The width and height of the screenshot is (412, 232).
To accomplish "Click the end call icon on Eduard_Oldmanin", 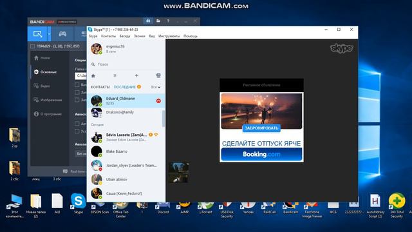I will point(158,101).
